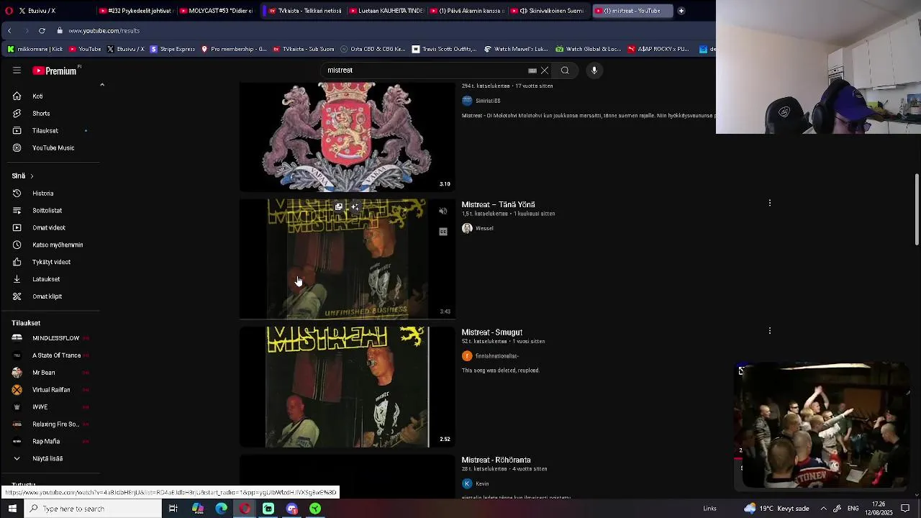Switch to the Skinivalkoinen Suomi tab
Screen dimensions: 921x518
click(x=547, y=11)
